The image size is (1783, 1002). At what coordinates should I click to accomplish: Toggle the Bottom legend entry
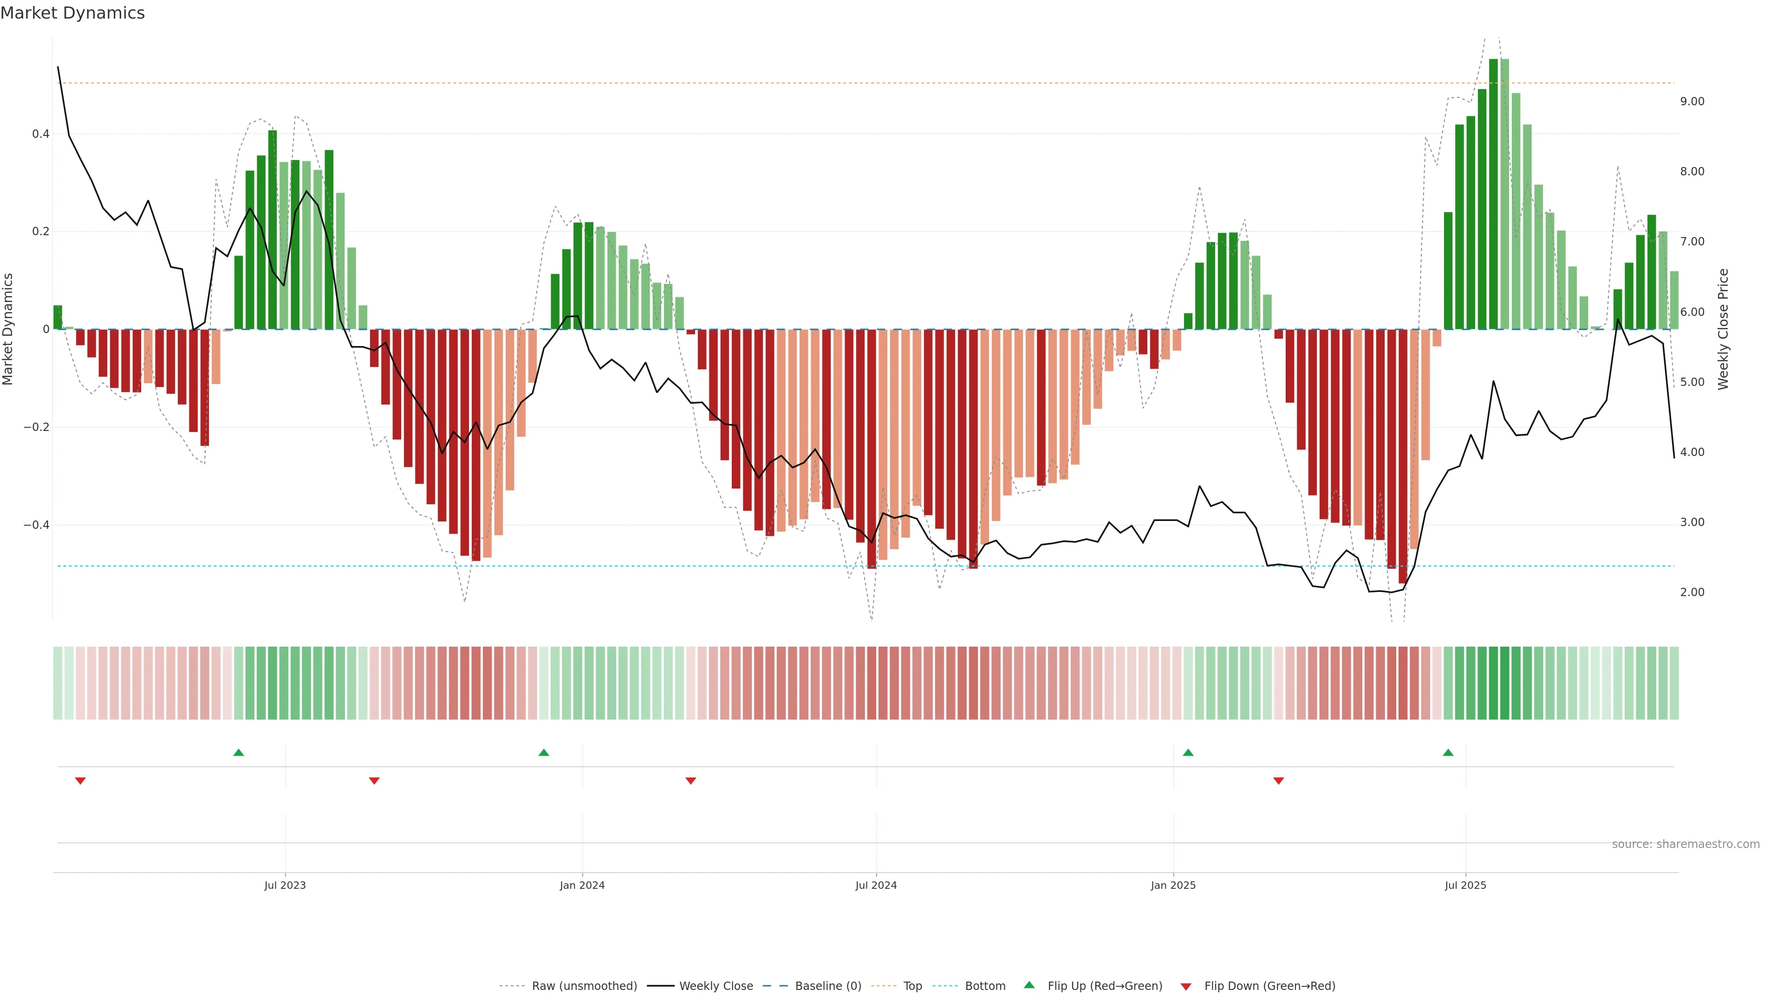(x=985, y=986)
